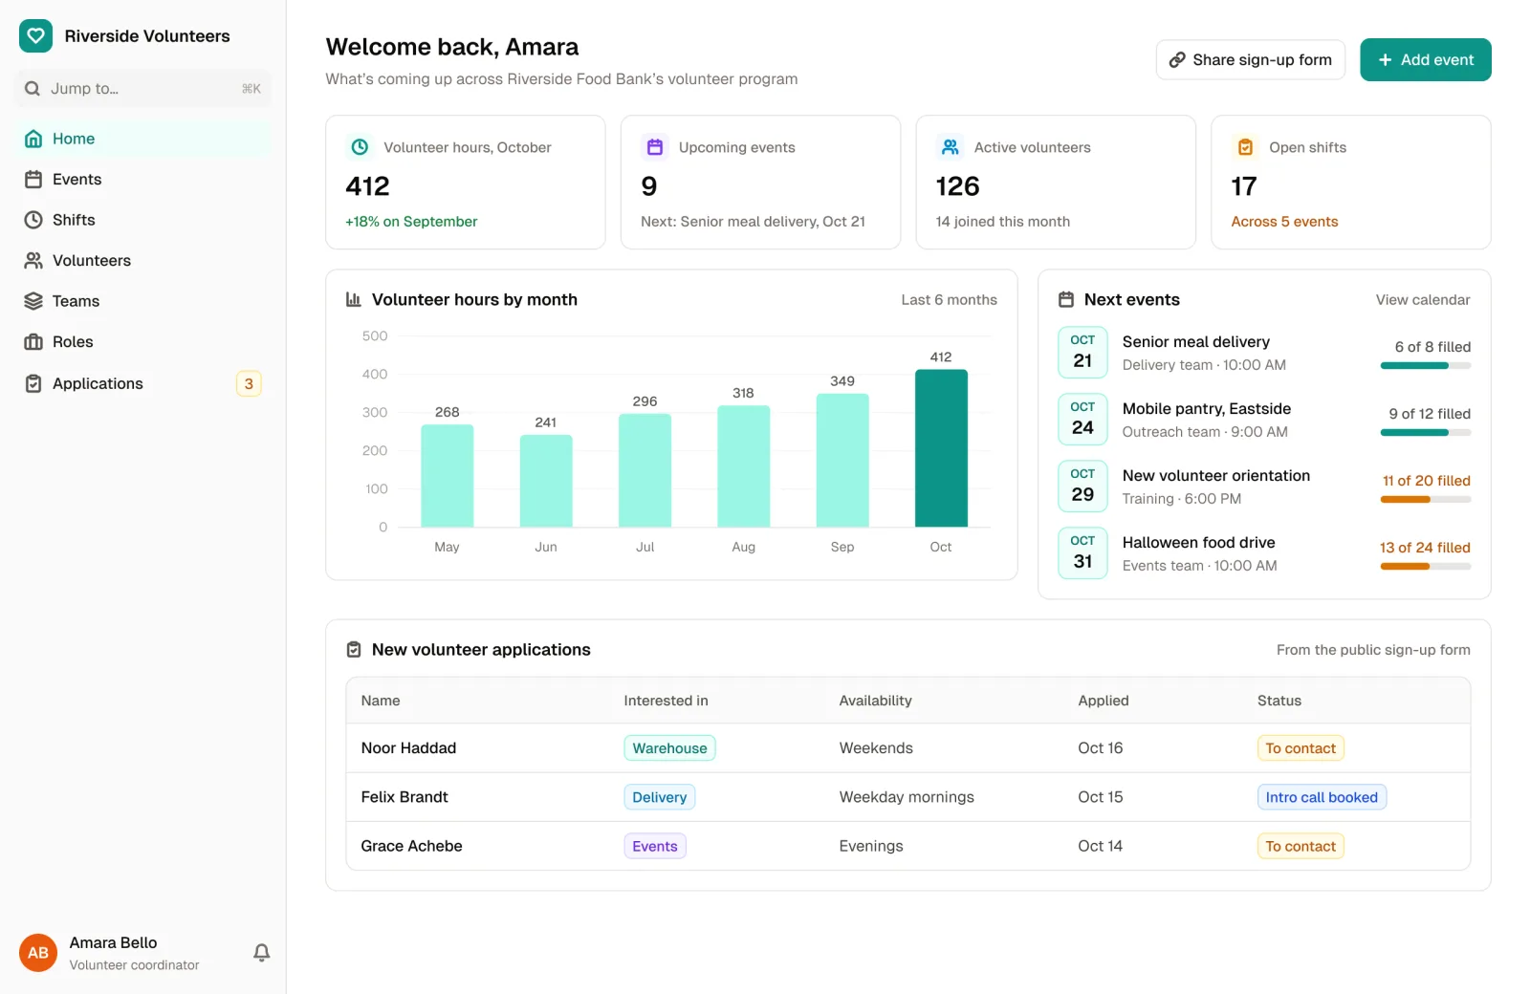Click the AB user avatar
1530x994 pixels.
pos(38,953)
